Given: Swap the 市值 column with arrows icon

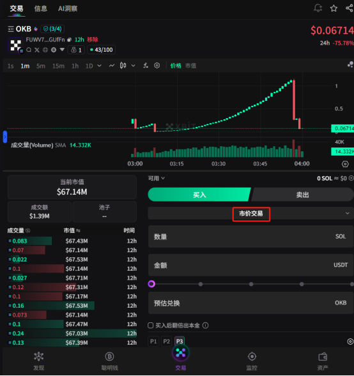Looking at the screenshot, I should coord(78,230).
